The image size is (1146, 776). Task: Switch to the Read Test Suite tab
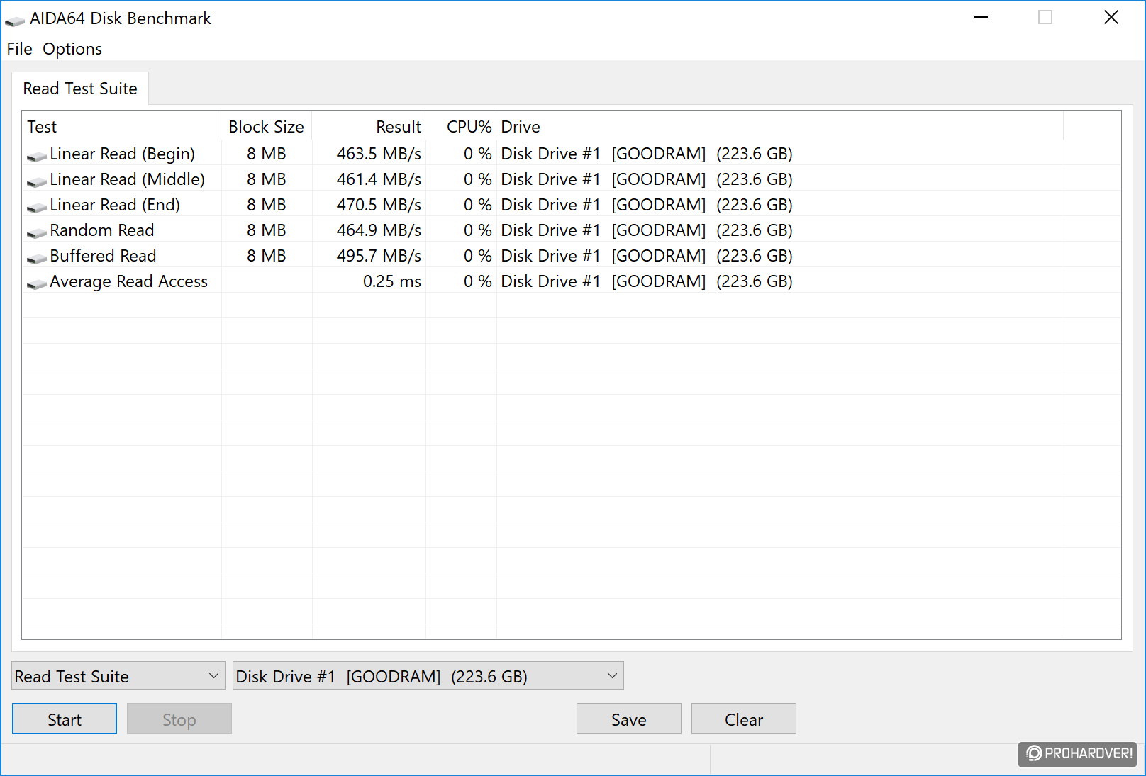coord(80,89)
